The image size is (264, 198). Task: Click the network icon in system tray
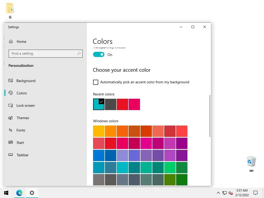tap(225, 193)
